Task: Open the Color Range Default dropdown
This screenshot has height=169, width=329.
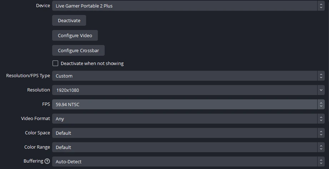Action: click(x=184, y=147)
